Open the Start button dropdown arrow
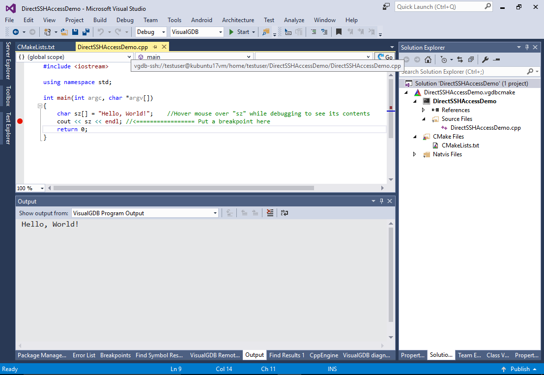 coord(254,32)
